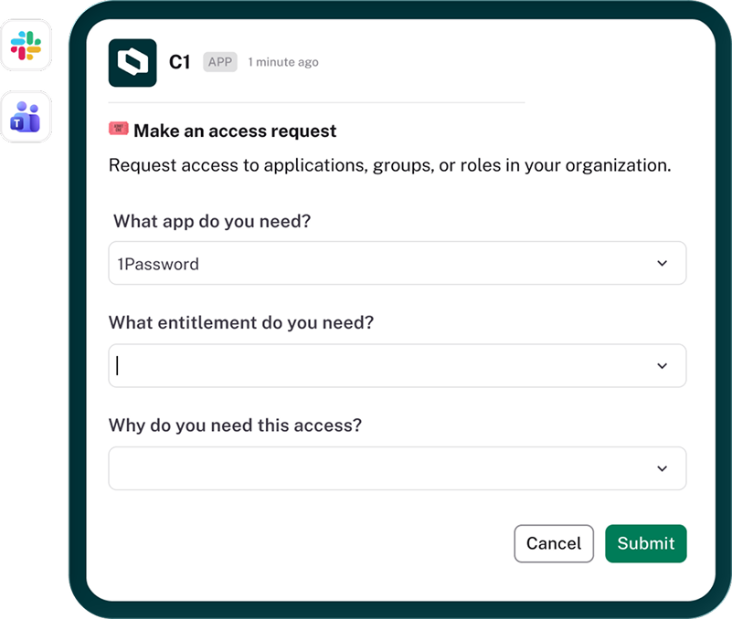Click the C1 sender name

(x=180, y=62)
